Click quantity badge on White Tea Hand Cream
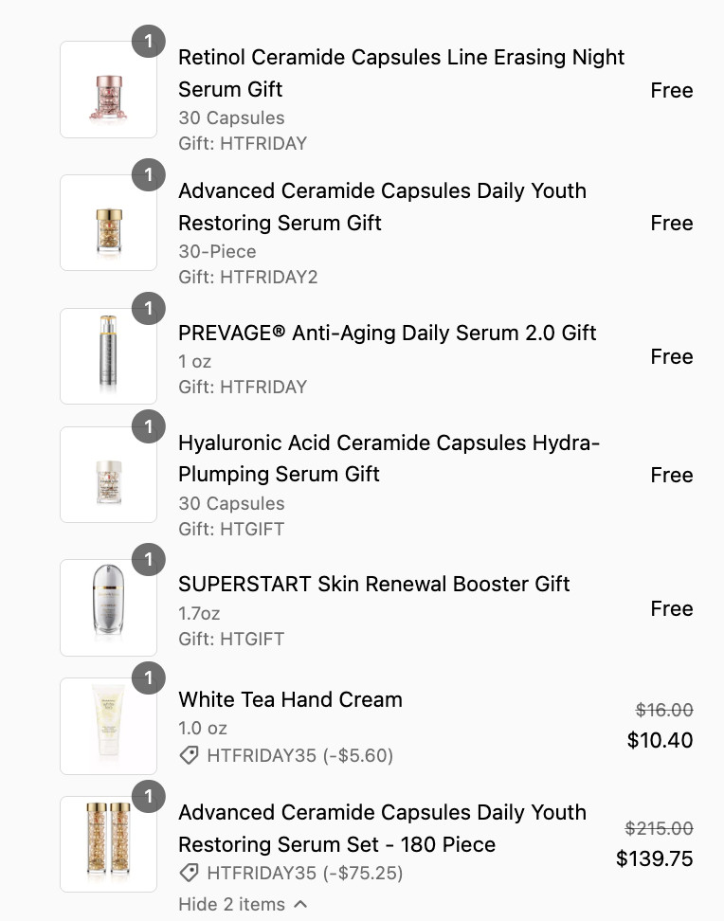Image resolution: width=724 pixels, height=921 pixels. (148, 677)
